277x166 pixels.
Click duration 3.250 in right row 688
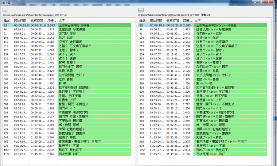186,121
